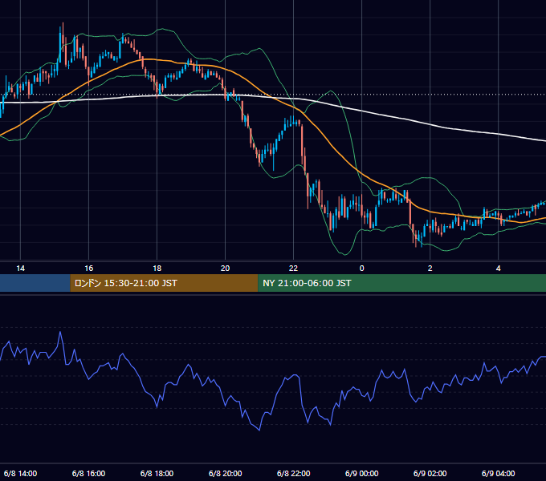
Task: Click the 6/8 22:00 label on lower axis
Action: click(x=294, y=473)
